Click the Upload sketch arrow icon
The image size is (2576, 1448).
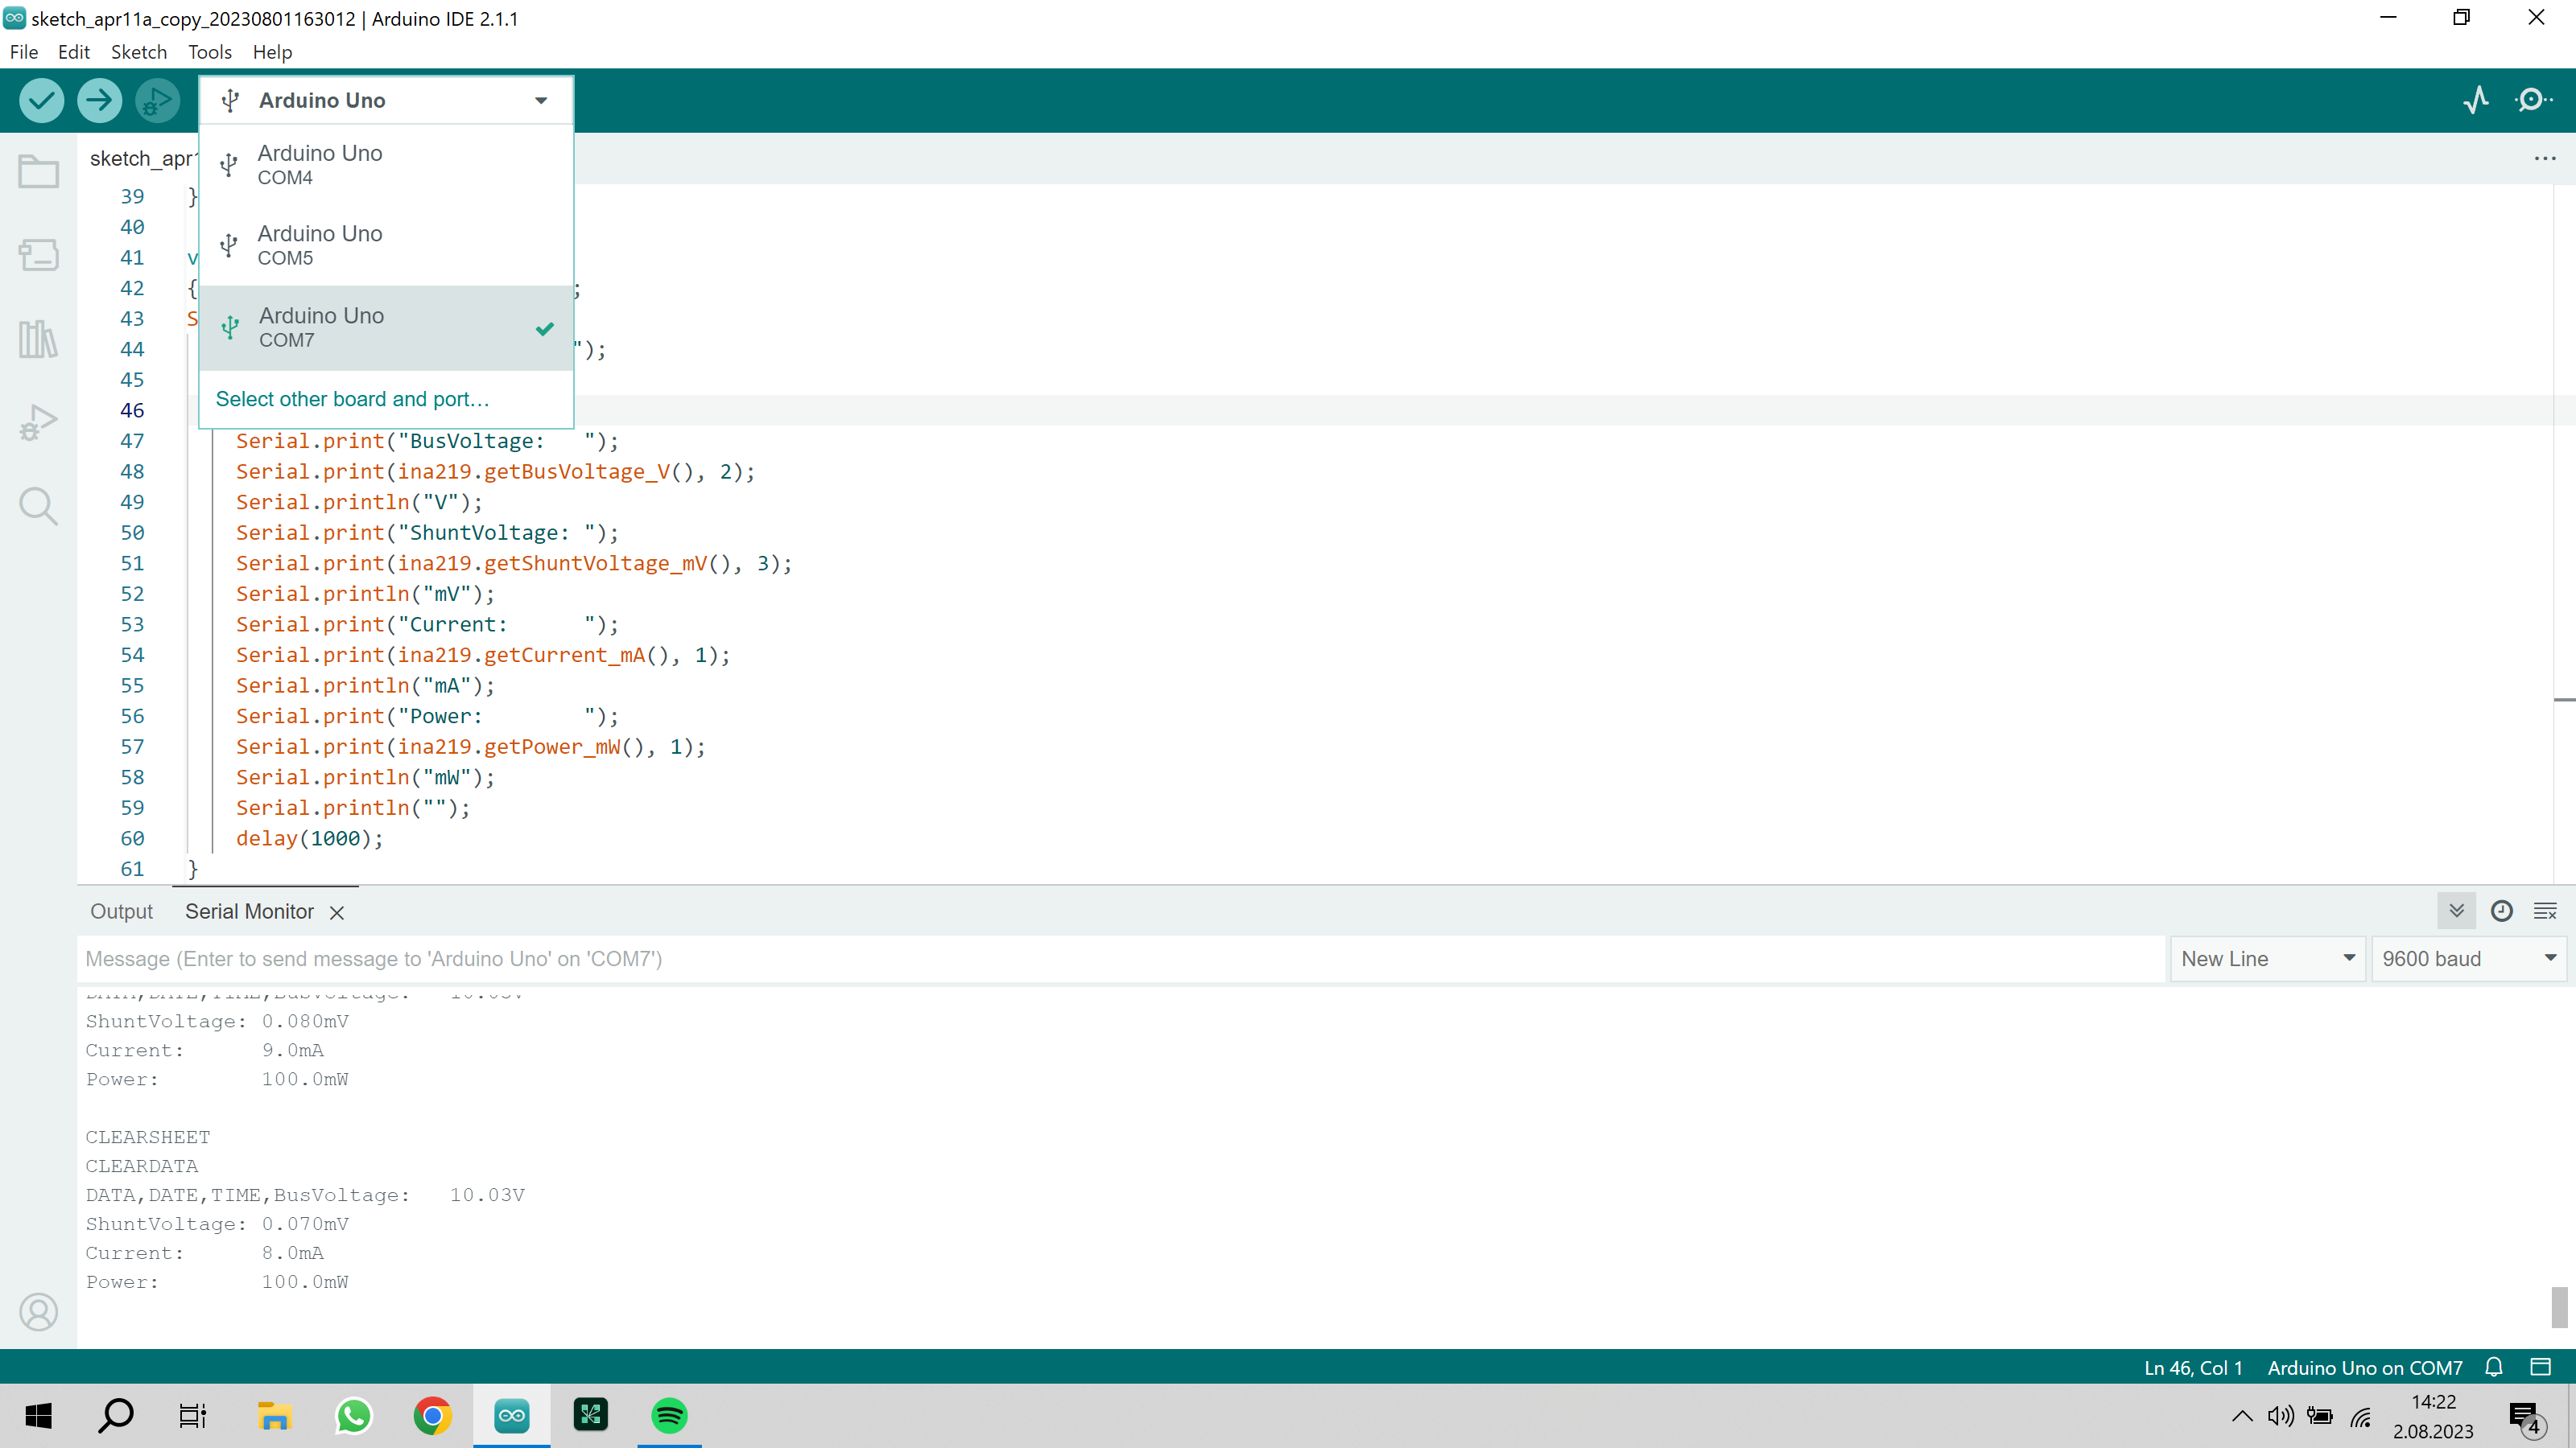(99, 100)
